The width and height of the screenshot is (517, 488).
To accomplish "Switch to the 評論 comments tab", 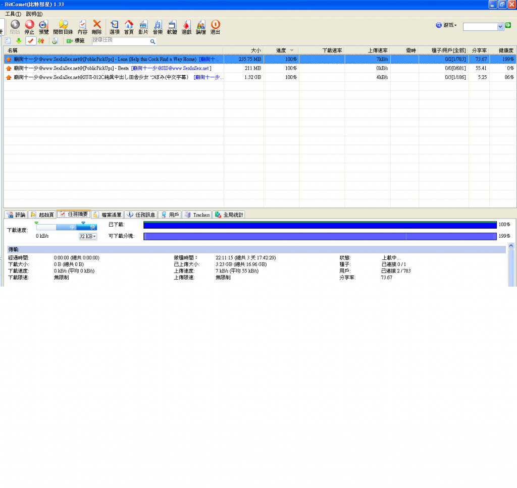I will pos(16,215).
